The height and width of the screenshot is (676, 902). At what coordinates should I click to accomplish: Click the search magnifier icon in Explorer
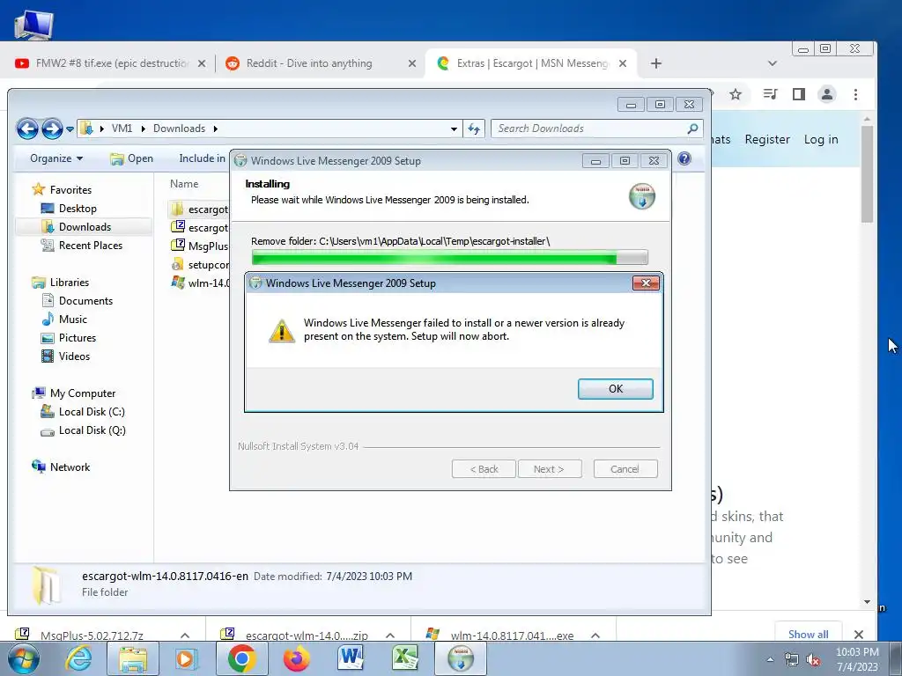tap(692, 129)
